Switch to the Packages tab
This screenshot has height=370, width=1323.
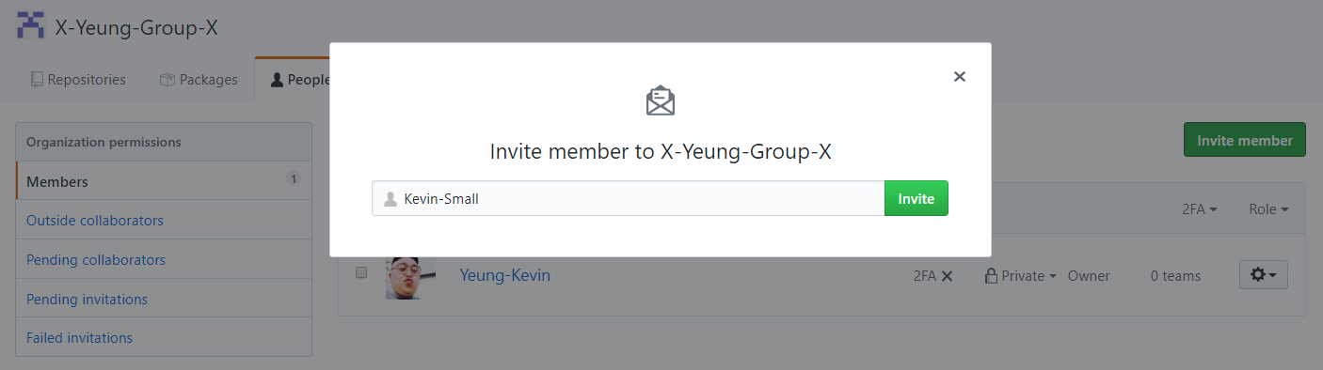tap(199, 80)
